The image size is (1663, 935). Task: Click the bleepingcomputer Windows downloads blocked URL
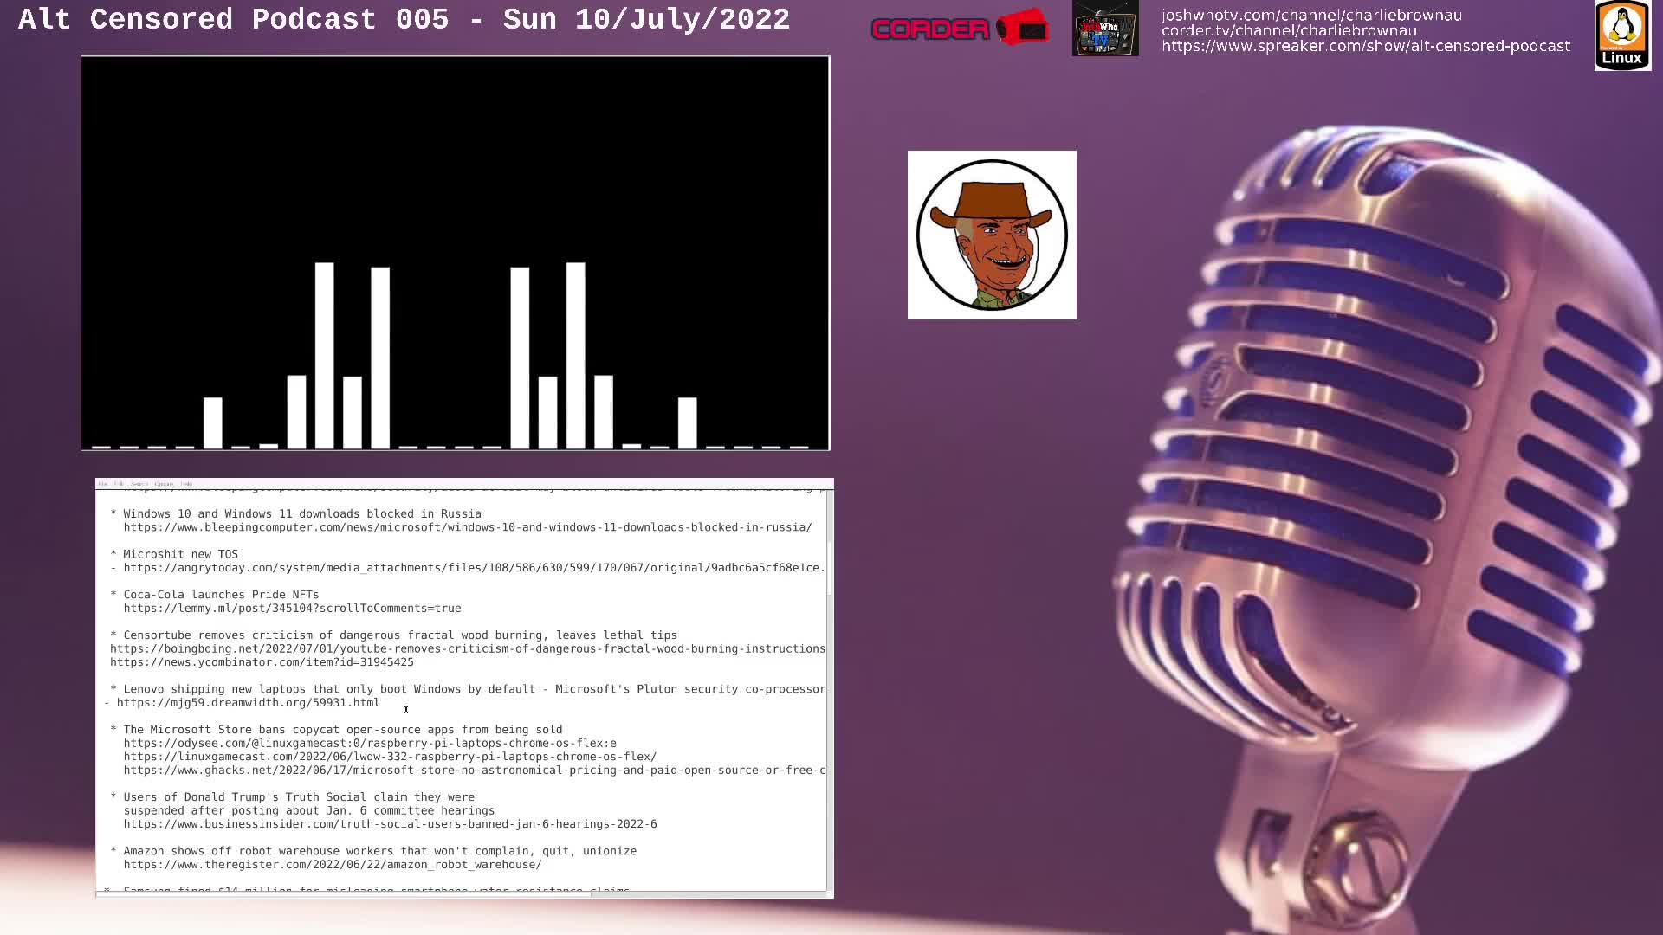pos(468,527)
